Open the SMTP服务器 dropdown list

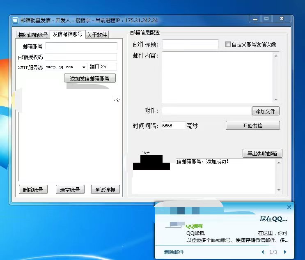click(x=84, y=67)
